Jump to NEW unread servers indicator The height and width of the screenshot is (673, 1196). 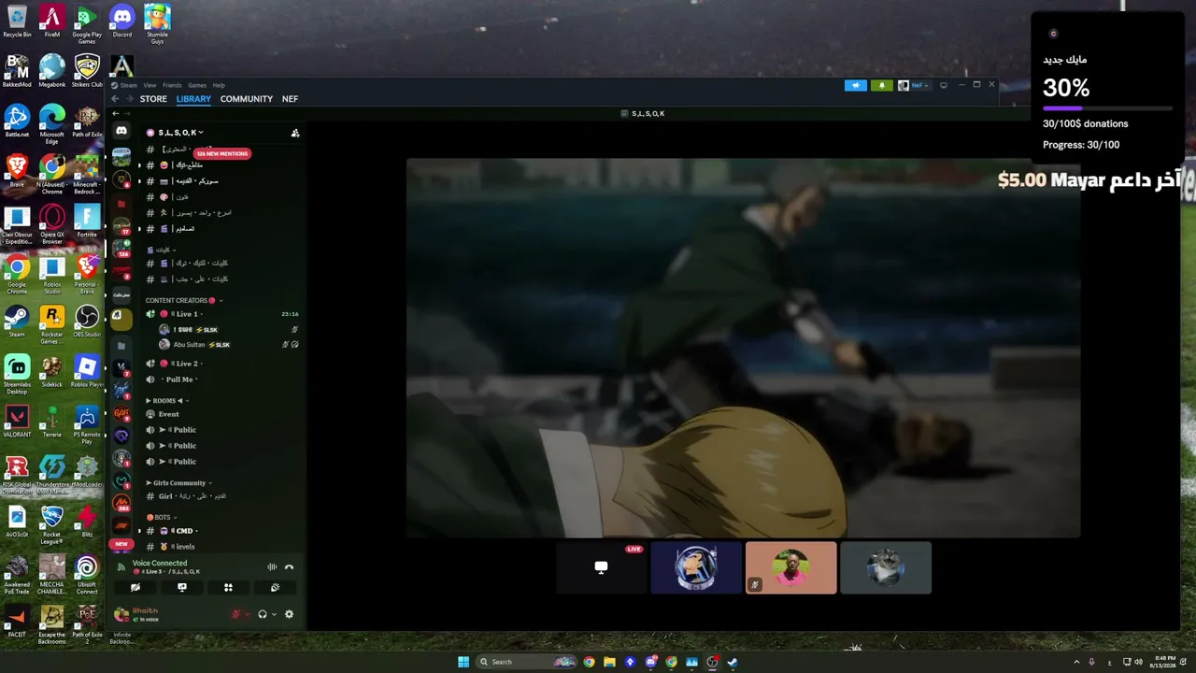pyautogui.click(x=121, y=544)
